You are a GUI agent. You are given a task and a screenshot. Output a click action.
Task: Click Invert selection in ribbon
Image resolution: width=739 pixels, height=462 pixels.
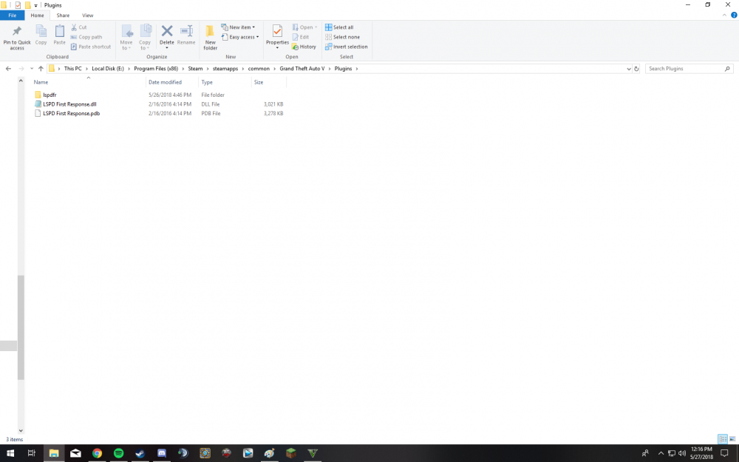click(x=347, y=47)
